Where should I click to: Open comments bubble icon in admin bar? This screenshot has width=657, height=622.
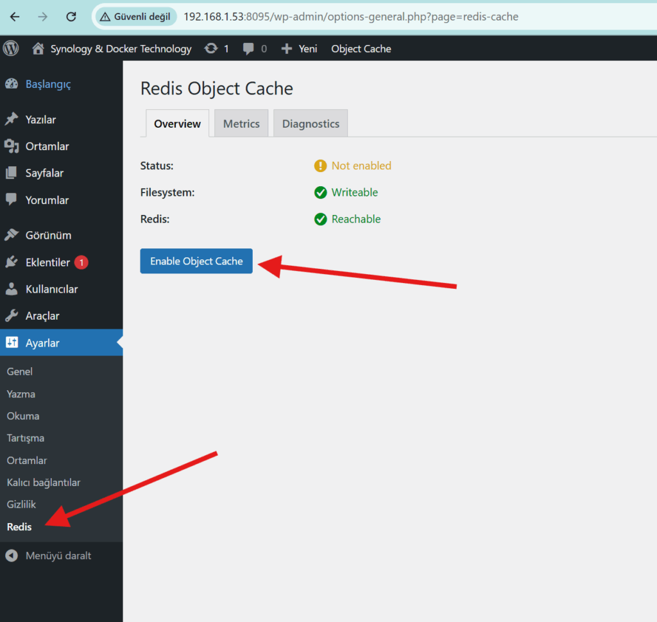click(248, 49)
